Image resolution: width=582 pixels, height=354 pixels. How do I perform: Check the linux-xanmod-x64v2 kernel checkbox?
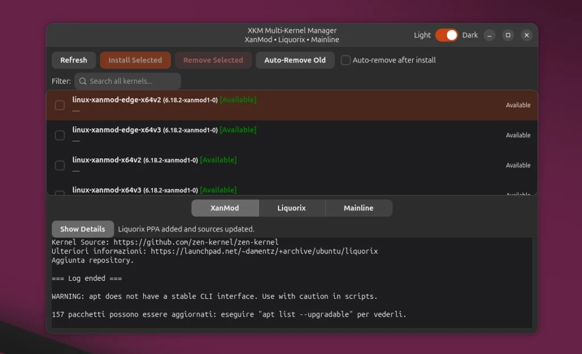(x=59, y=165)
